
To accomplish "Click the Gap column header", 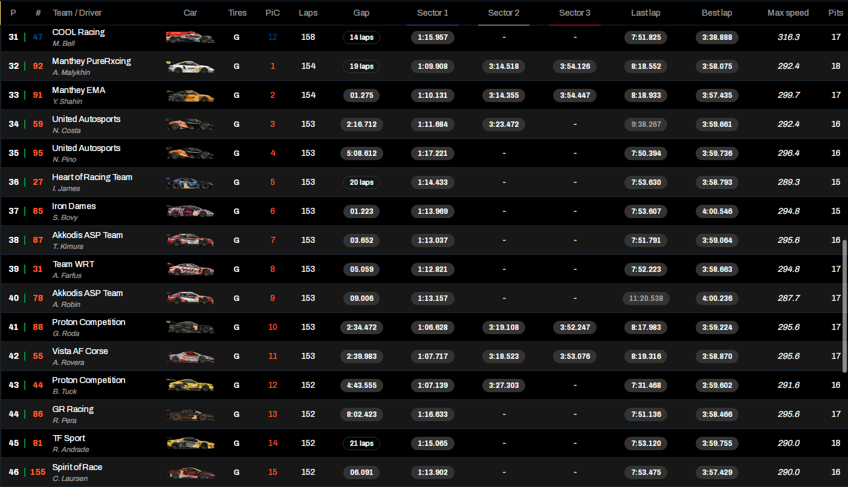I will (x=361, y=13).
